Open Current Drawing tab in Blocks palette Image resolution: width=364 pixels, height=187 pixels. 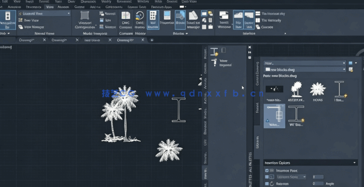tap(257, 74)
